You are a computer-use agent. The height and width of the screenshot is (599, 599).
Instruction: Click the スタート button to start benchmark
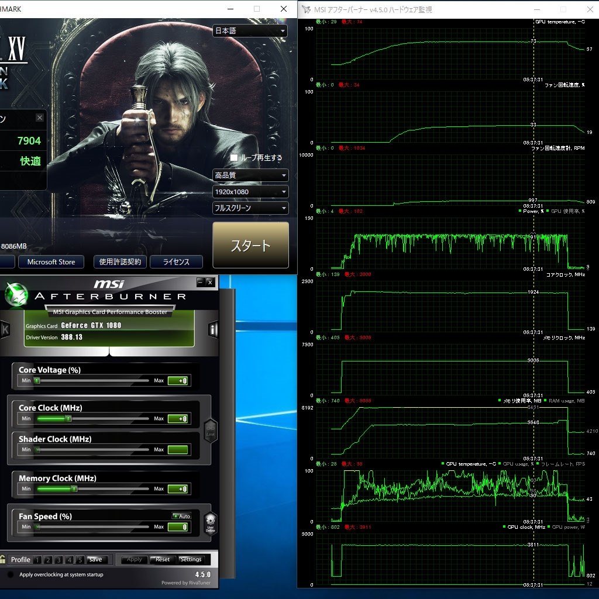tap(250, 245)
